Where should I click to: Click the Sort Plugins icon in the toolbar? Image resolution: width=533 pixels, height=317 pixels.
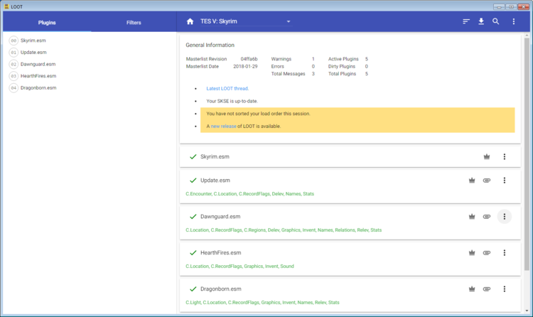coord(466,21)
